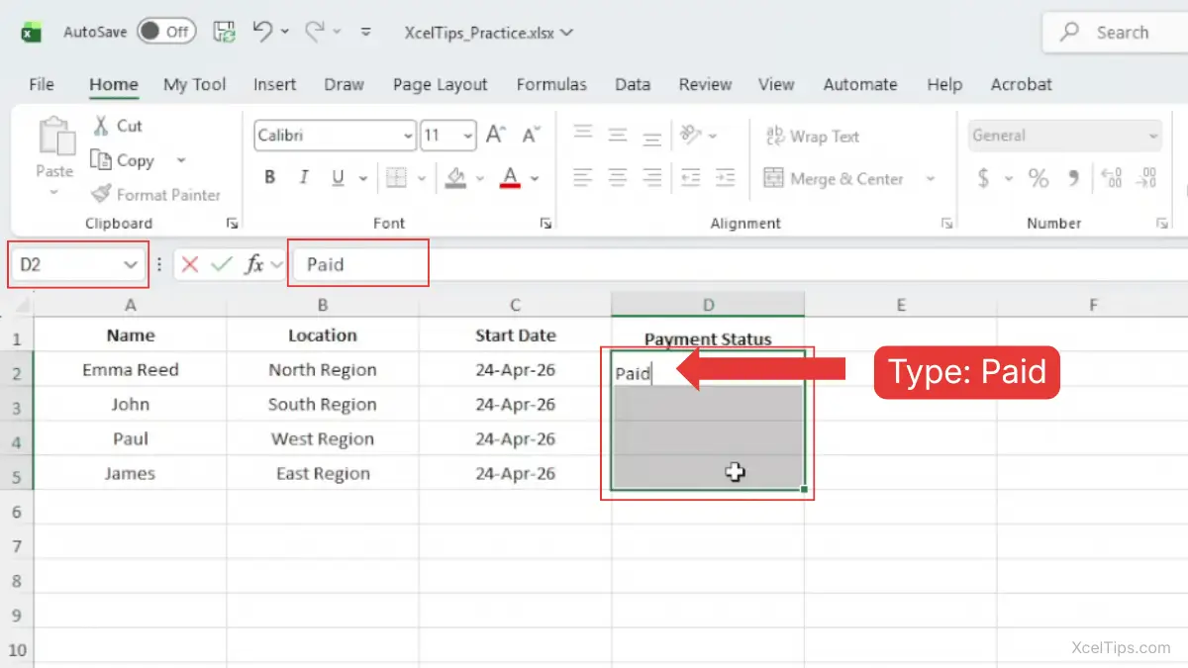
Task: Open the Formulas tab
Action: coord(551,84)
